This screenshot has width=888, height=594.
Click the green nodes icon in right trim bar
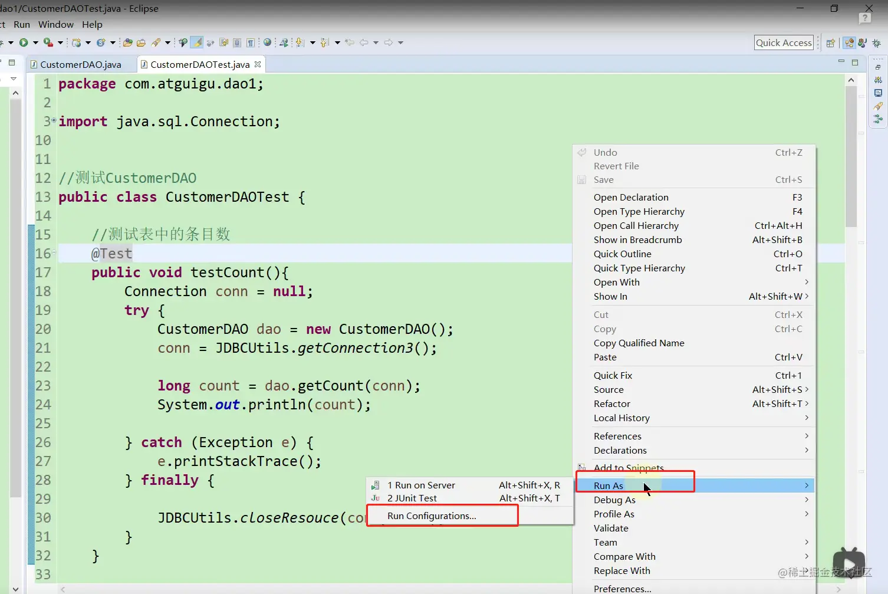tap(878, 119)
